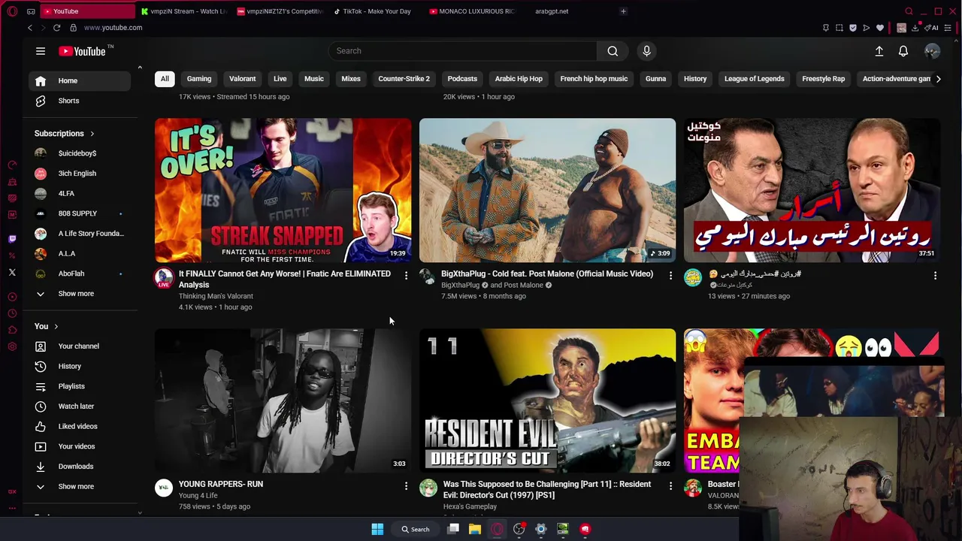The height and width of the screenshot is (541, 962).
Task: Open the YouTube guide hamburger menu
Action: (41, 51)
